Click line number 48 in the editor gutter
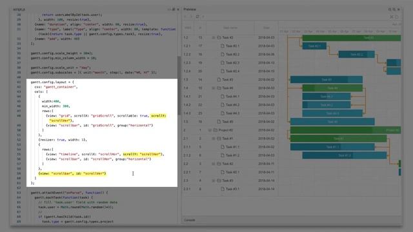Image resolution: width=413 pixels, height=232 pixels. click(19, 116)
